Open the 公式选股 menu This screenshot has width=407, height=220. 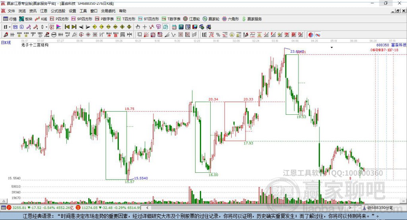pyautogui.click(x=58, y=11)
